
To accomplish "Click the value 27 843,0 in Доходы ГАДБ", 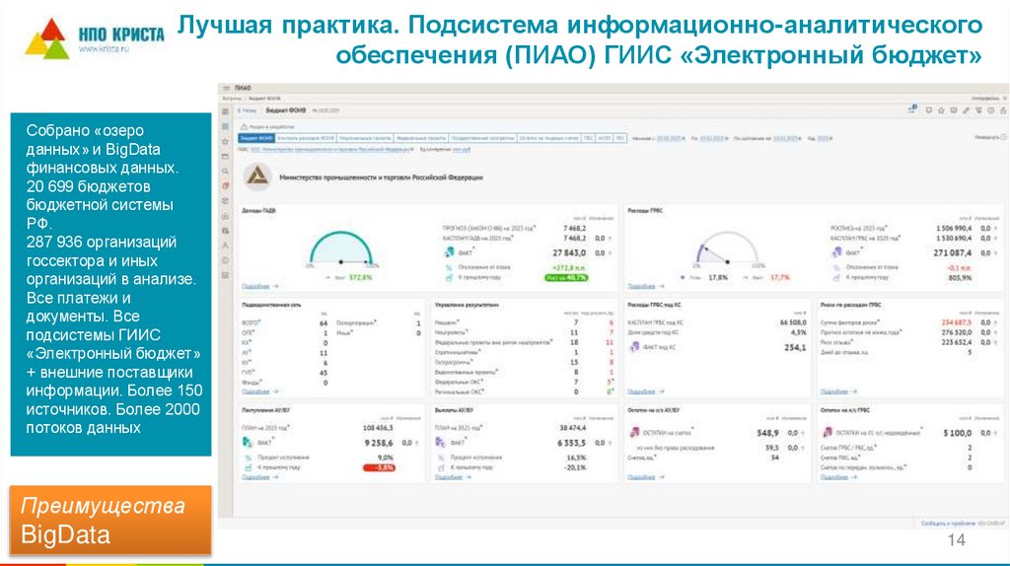I will (569, 253).
